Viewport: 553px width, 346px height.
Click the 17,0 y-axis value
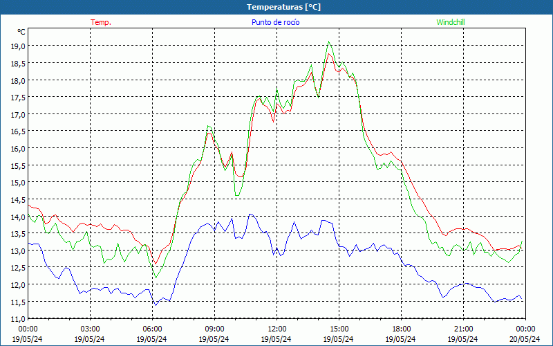pos(18,114)
